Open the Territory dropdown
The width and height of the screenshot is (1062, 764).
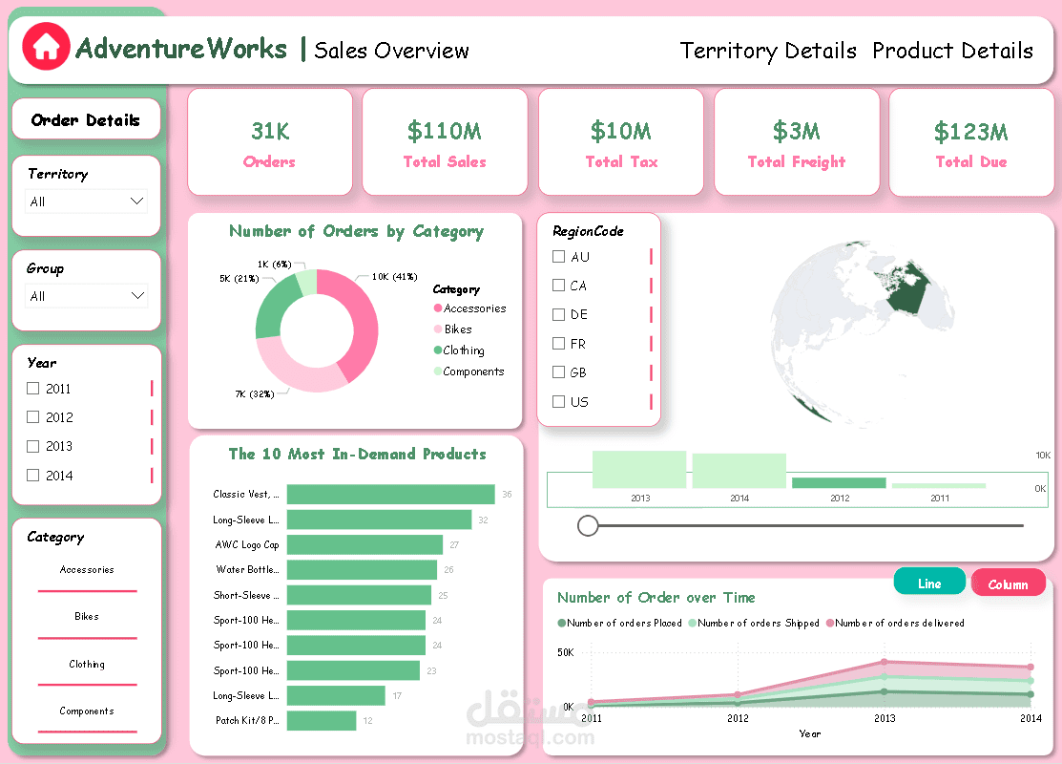pos(86,202)
